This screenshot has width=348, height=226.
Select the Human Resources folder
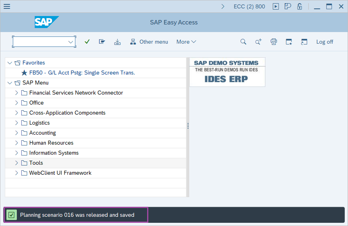click(51, 143)
